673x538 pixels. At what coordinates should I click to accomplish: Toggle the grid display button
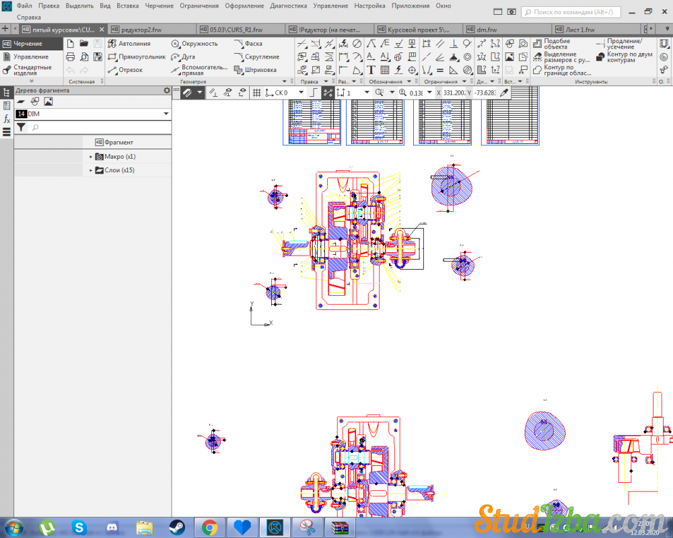[x=256, y=93]
